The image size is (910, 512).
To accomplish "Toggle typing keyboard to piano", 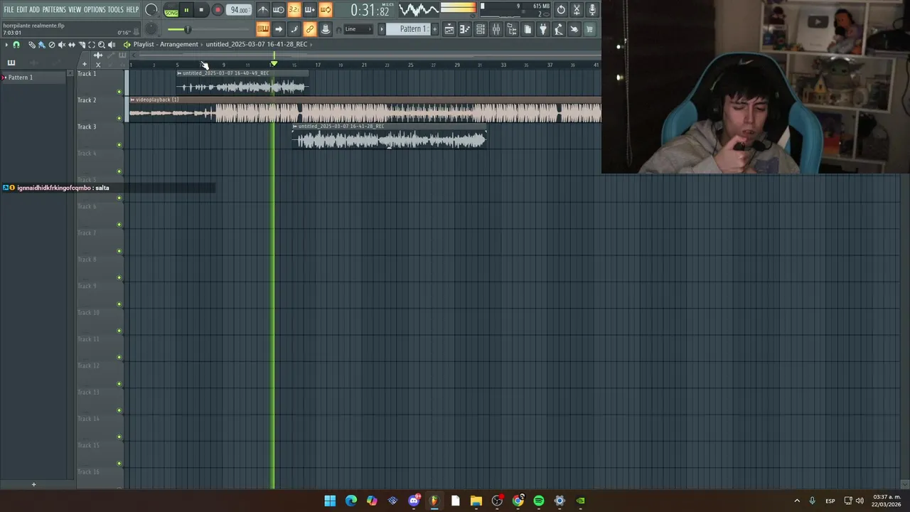I will (x=263, y=29).
